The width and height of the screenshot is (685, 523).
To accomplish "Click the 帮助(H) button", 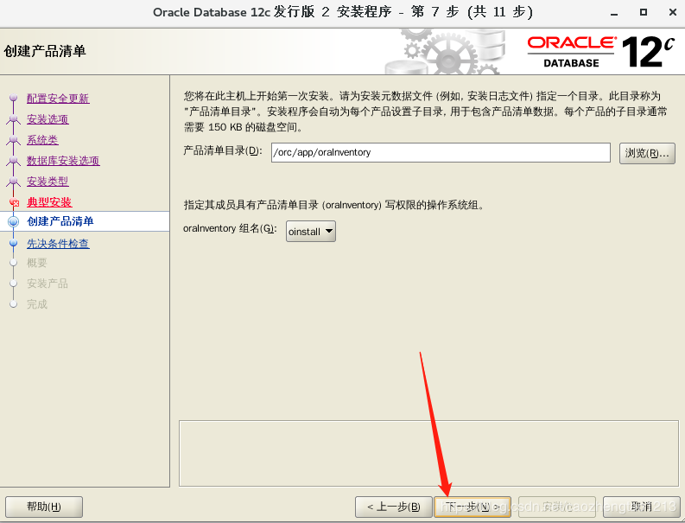I will point(44,507).
